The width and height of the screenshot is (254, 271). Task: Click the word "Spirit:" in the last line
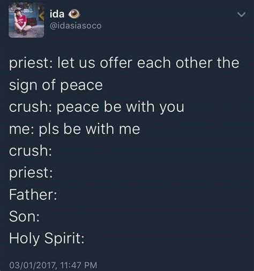coord(64,238)
